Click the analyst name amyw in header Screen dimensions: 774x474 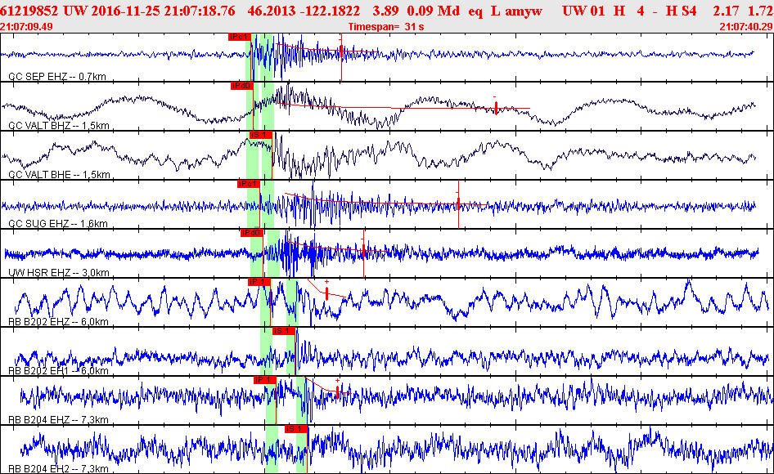524,11
